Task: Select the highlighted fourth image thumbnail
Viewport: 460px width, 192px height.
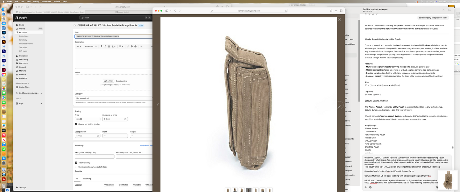Action: (x=249, y=190)
